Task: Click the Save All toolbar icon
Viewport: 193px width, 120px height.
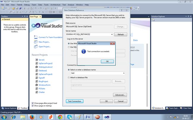Action: [20, 8]
